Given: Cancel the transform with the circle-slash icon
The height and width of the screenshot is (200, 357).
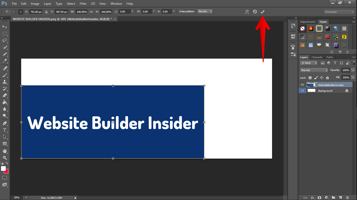Looking at the screenshot, I should coord(255,12).
